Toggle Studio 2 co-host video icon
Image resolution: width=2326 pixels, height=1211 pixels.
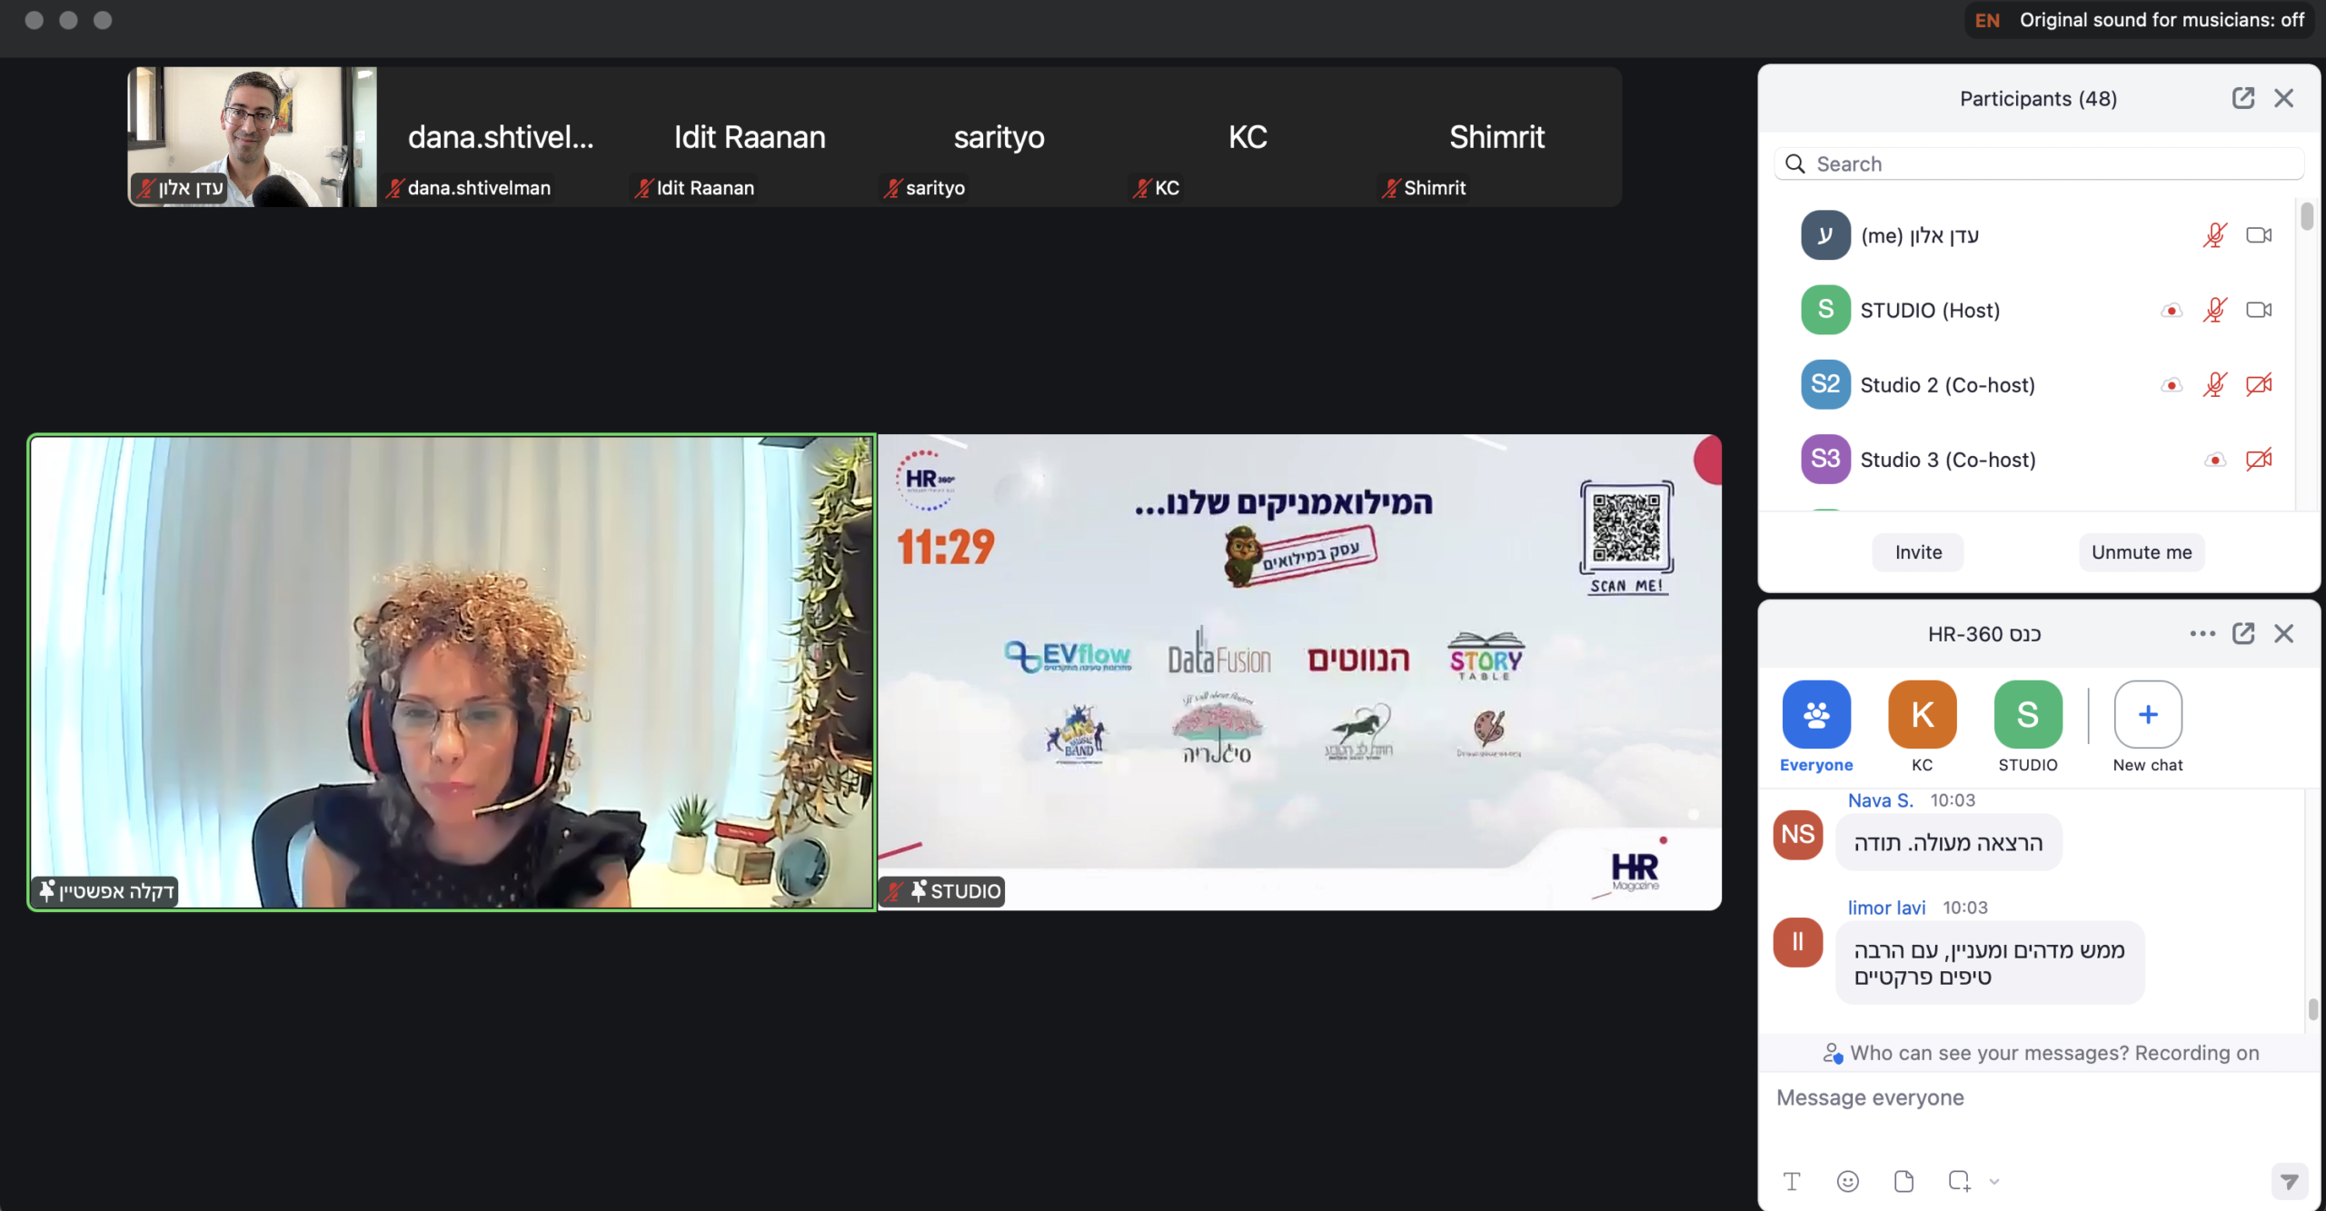(x=2259, y=384)
